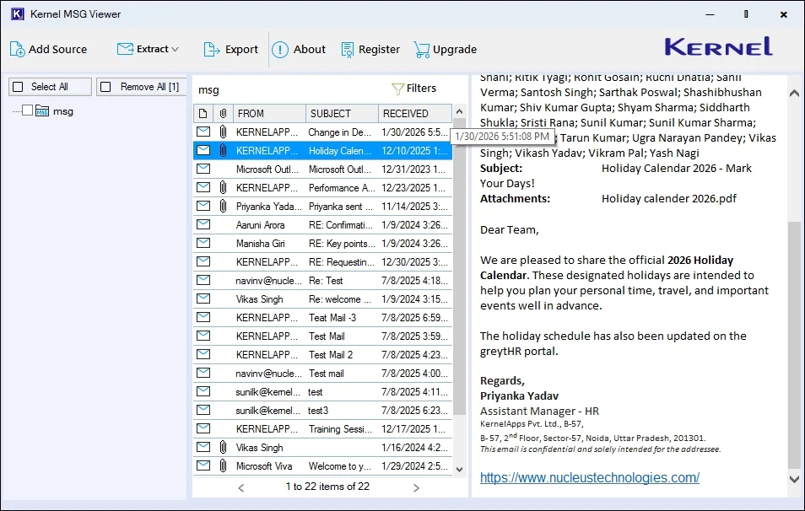Click envelope icon of Manisha Giri email

coord(203,243)
